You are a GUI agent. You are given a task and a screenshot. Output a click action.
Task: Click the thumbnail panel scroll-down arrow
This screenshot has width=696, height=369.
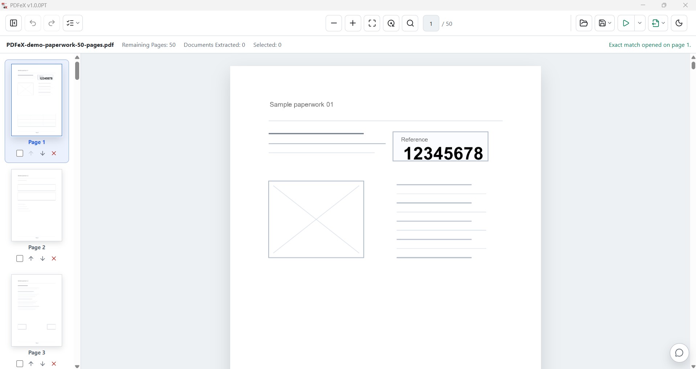pyautogui.click(x=77, y=366)
